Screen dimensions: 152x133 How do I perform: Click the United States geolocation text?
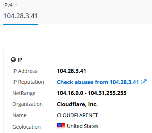[83, 126]
